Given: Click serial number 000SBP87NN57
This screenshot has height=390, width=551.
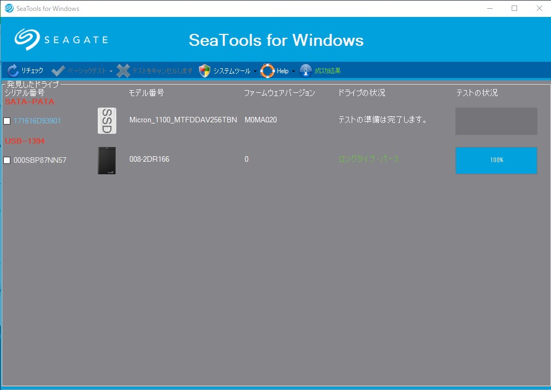Looking at the screenshot, I should pos(40,160).
